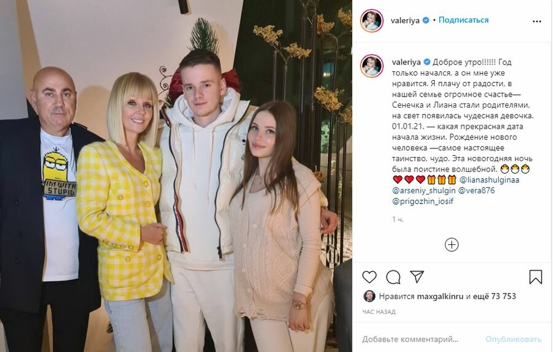The image size is (553, 352).
Task: Click the Опубликовать post comment button
Action: (513, 339)
